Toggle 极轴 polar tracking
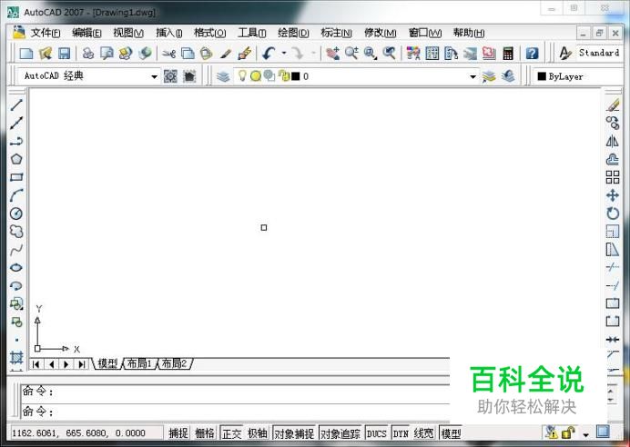630x447 pixels. 257,433
